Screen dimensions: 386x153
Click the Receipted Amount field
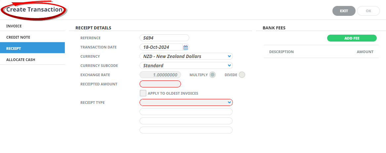pos(160,84)
